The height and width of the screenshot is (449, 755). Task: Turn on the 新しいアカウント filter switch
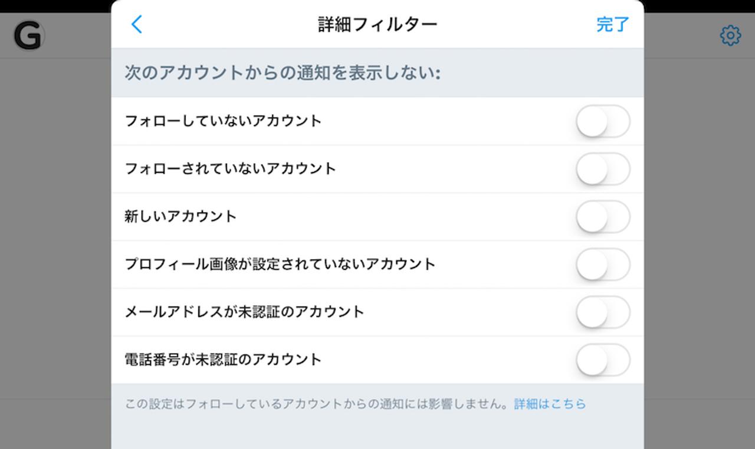pyautogui.click(x=603, y=216)
